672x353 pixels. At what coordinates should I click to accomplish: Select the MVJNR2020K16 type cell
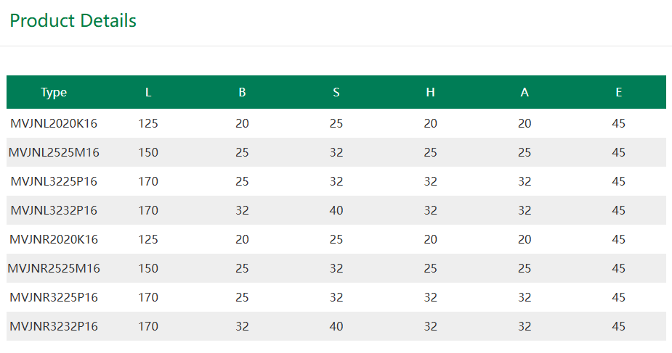point(54,239)
